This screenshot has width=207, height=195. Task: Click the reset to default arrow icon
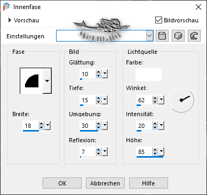[194, 36]
